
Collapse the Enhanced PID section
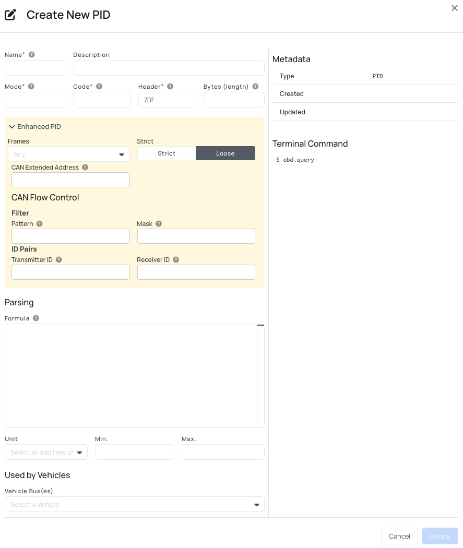11,126
